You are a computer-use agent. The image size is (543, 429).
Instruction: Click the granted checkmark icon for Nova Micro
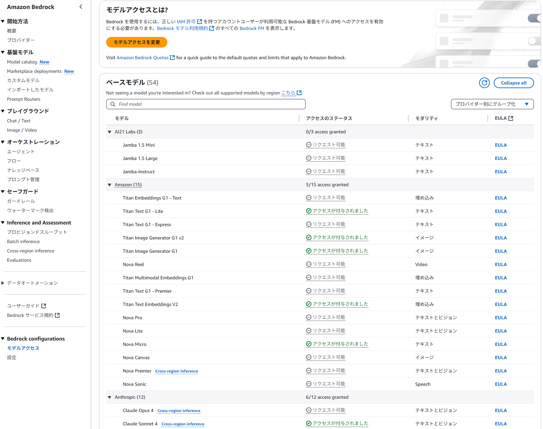click(309, 344)
